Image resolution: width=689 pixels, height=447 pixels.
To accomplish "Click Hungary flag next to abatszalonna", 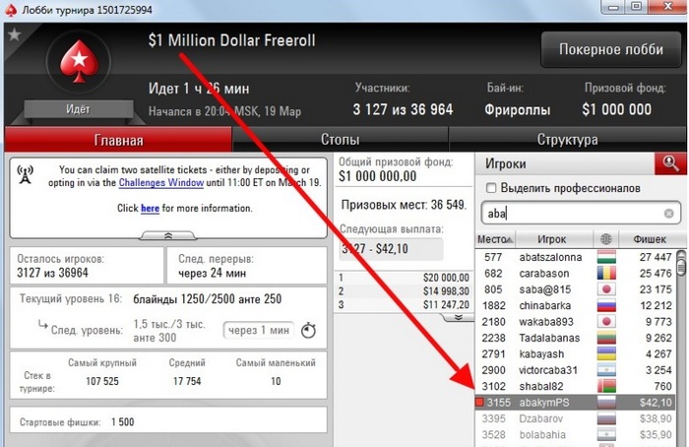I will click(x=606, y=257).
